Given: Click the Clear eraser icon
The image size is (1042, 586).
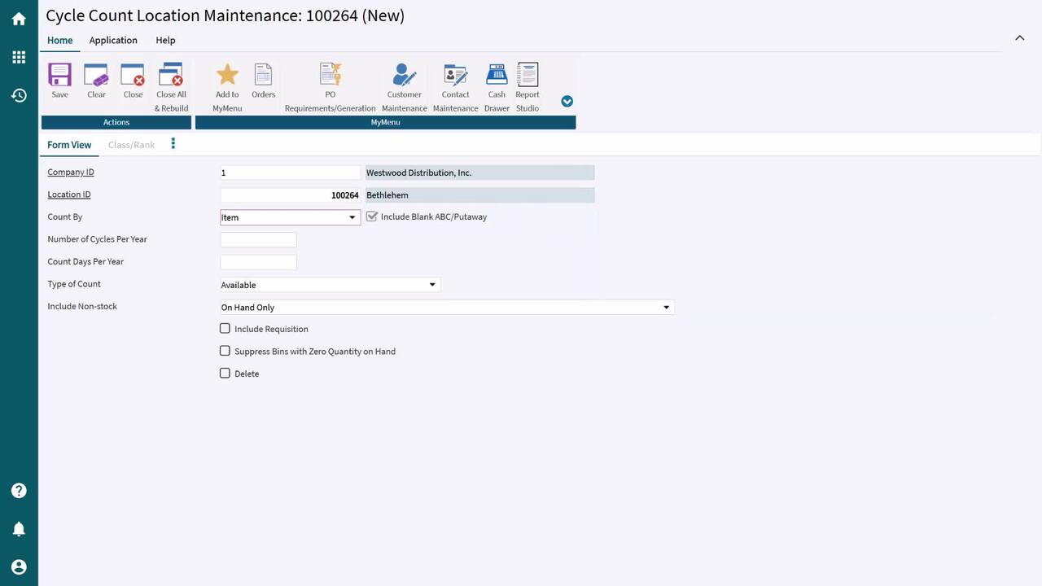Looking at the screenshot, I should click(x=96, y=76).
